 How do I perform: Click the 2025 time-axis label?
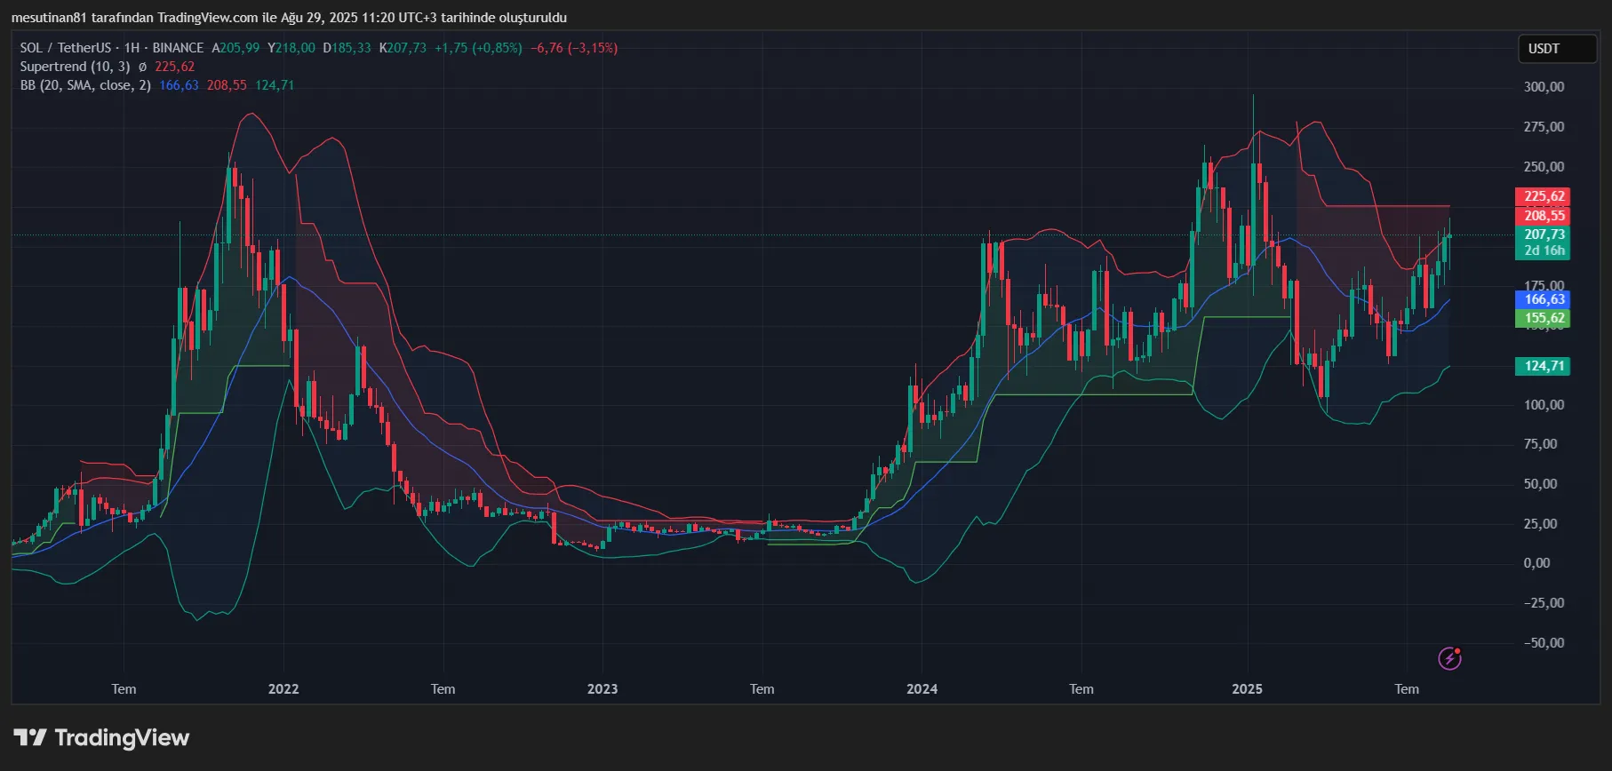coord(1247,689)
